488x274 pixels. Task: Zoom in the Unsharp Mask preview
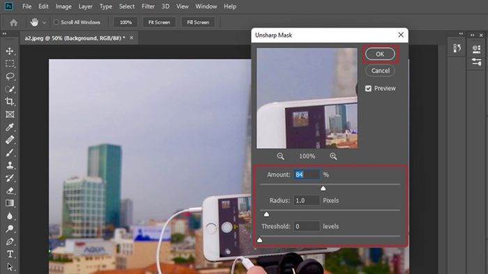pyautogui.click(x=333, y=156)
